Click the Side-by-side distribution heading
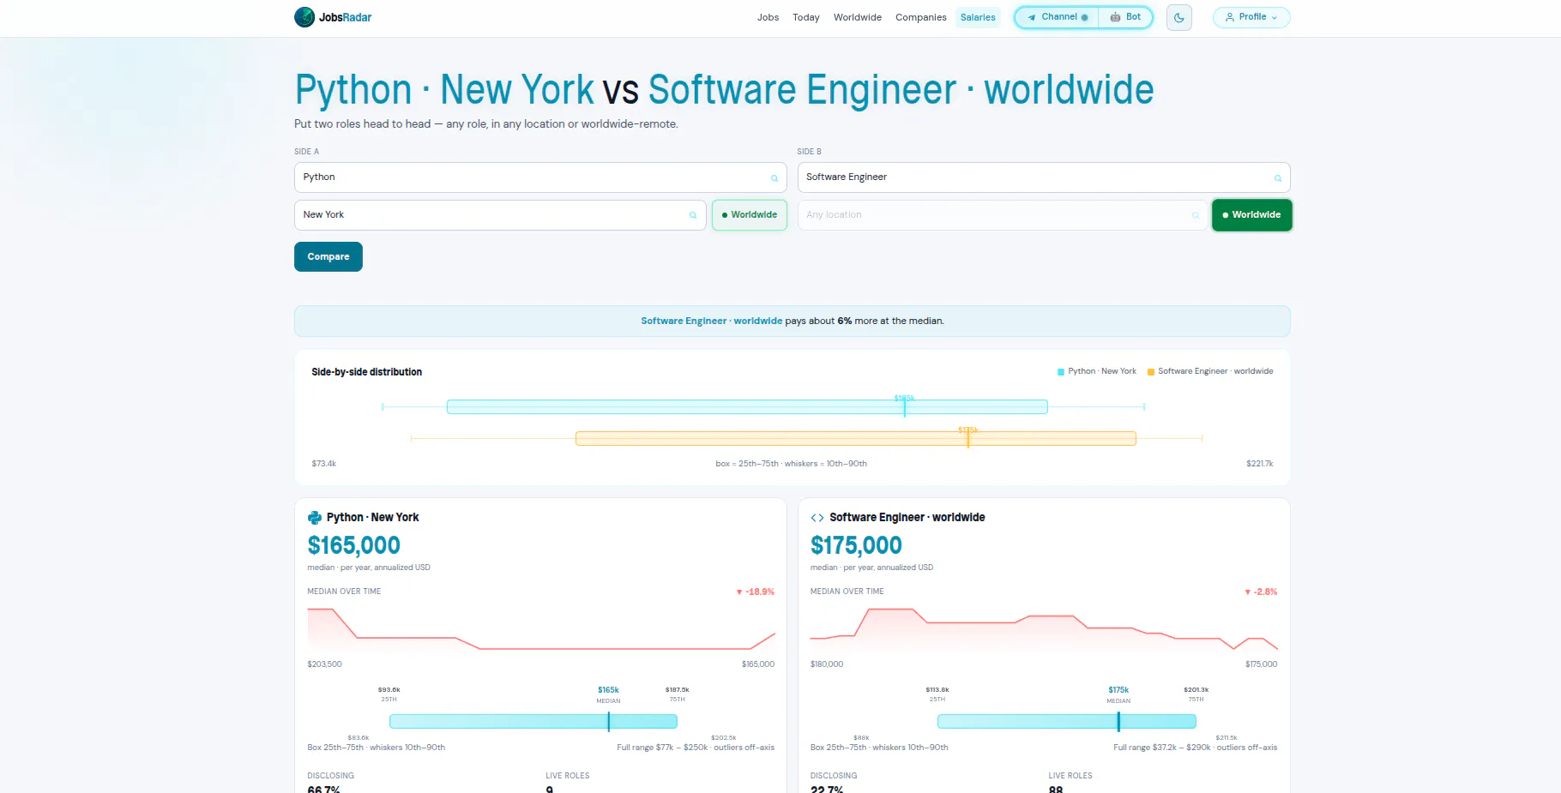 (x=367, y=372)
